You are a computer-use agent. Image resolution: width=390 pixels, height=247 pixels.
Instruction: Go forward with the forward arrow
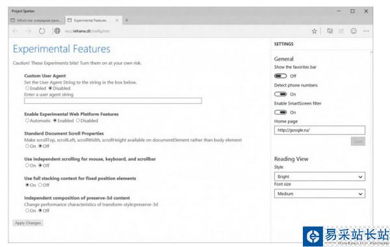click(x=29, y=31)
